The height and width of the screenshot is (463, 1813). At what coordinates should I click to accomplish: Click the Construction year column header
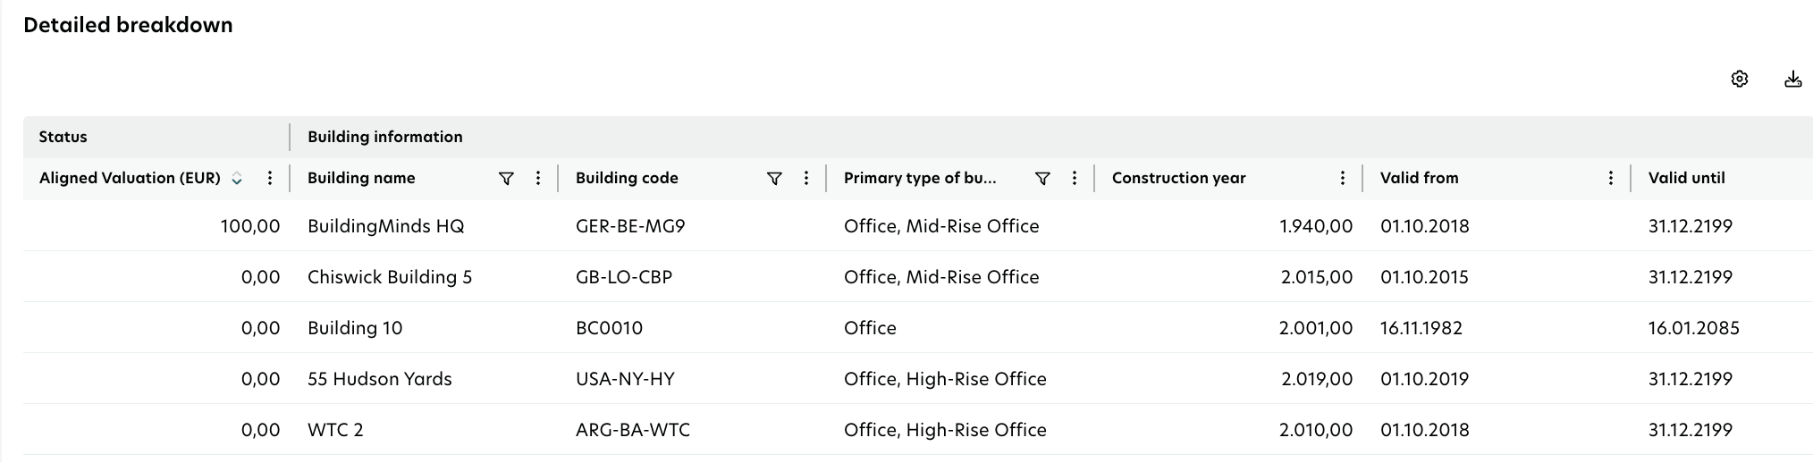point(1178,179)
